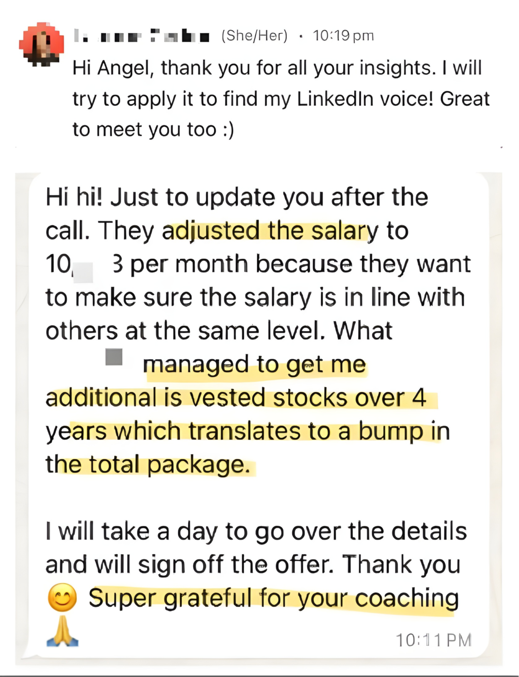Click the "Hi Angel, thank you" message line
The height and width of the screenshot is (677, 519).
pos(277,68)
